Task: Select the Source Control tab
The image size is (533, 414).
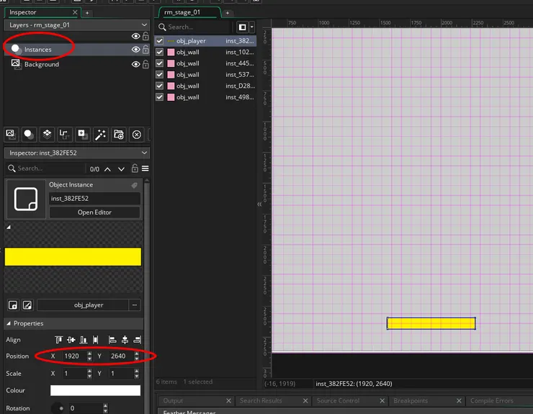Action: pos(337,401)
